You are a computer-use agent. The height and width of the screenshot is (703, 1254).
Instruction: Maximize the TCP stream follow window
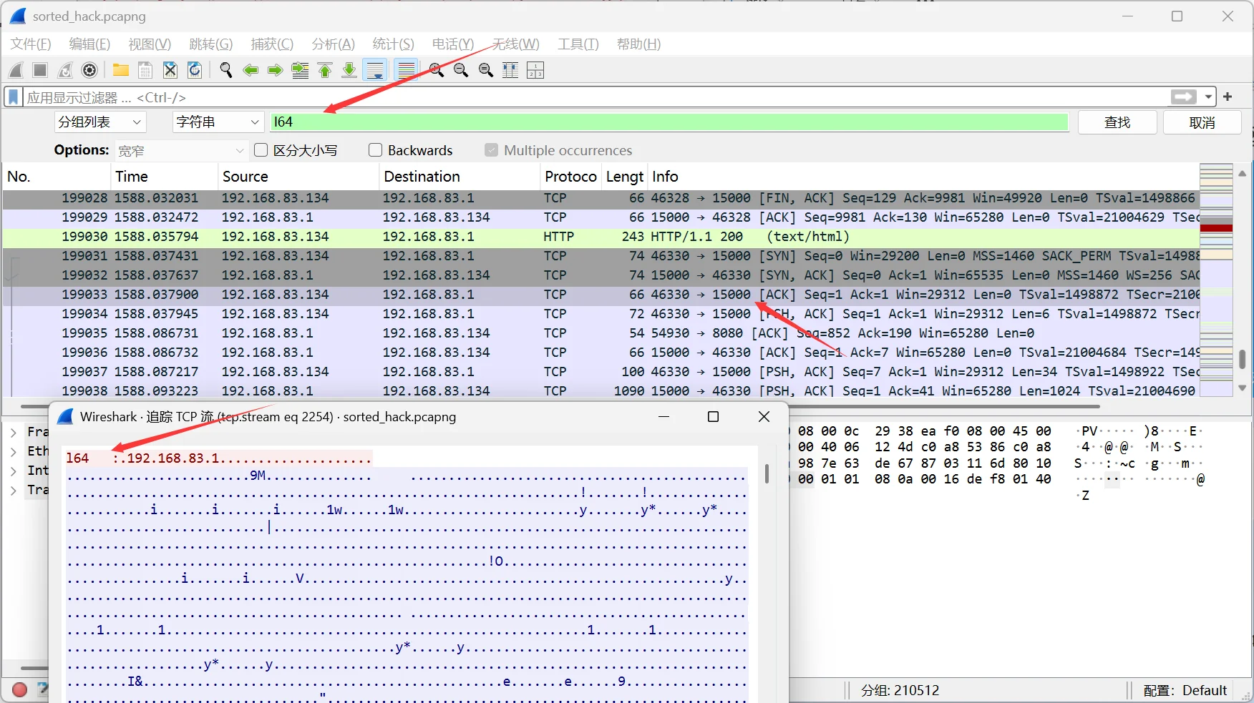(x=713, y=417)
